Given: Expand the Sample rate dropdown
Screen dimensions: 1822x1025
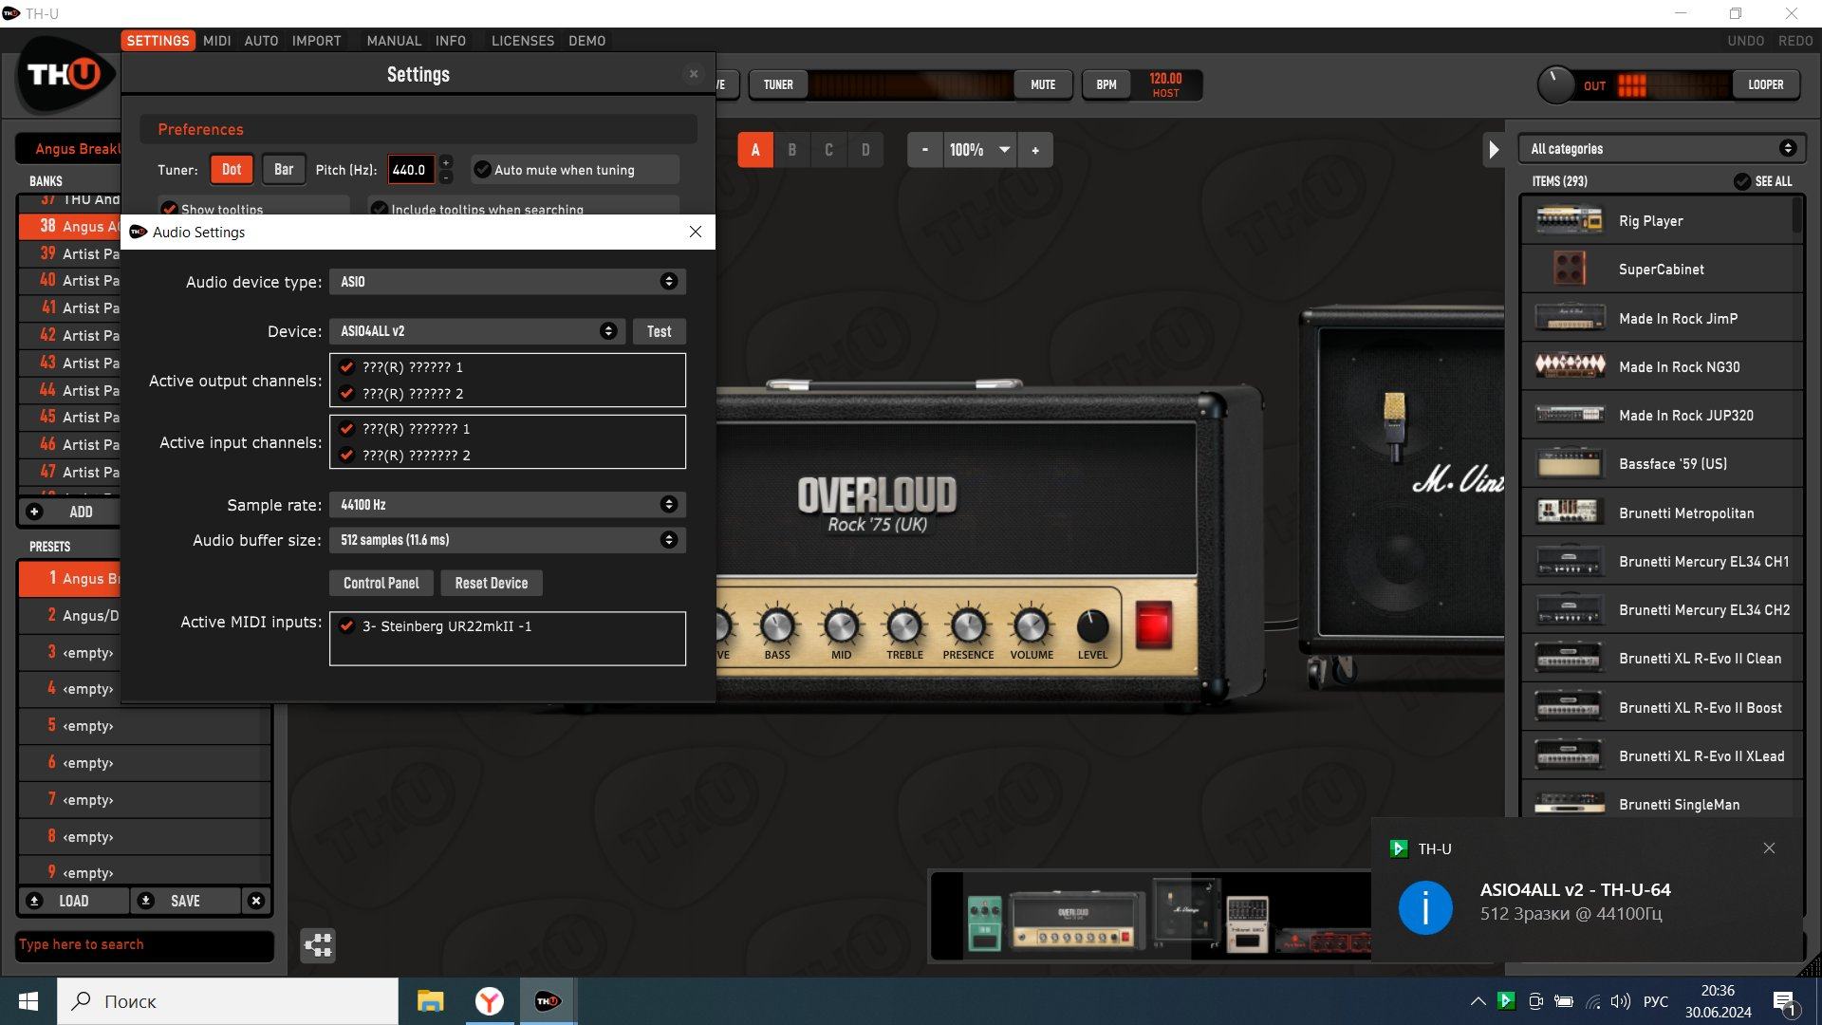Looking at the screenshot, I should tap(507, 505).
